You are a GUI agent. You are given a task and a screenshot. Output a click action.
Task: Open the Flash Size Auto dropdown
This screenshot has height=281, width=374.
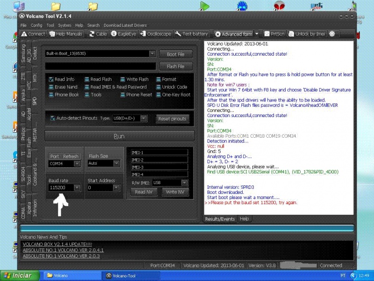coord(116,163)
